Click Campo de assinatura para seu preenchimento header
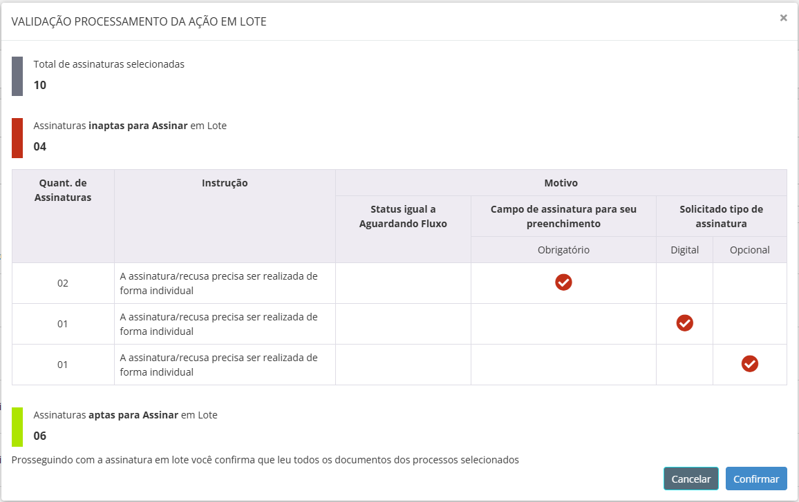The image size is (799, 502). (x=563, y=216)
